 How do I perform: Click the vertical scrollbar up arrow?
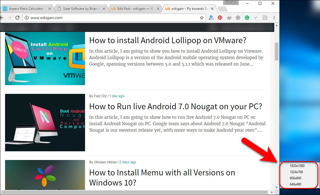[x=276, y=25]
